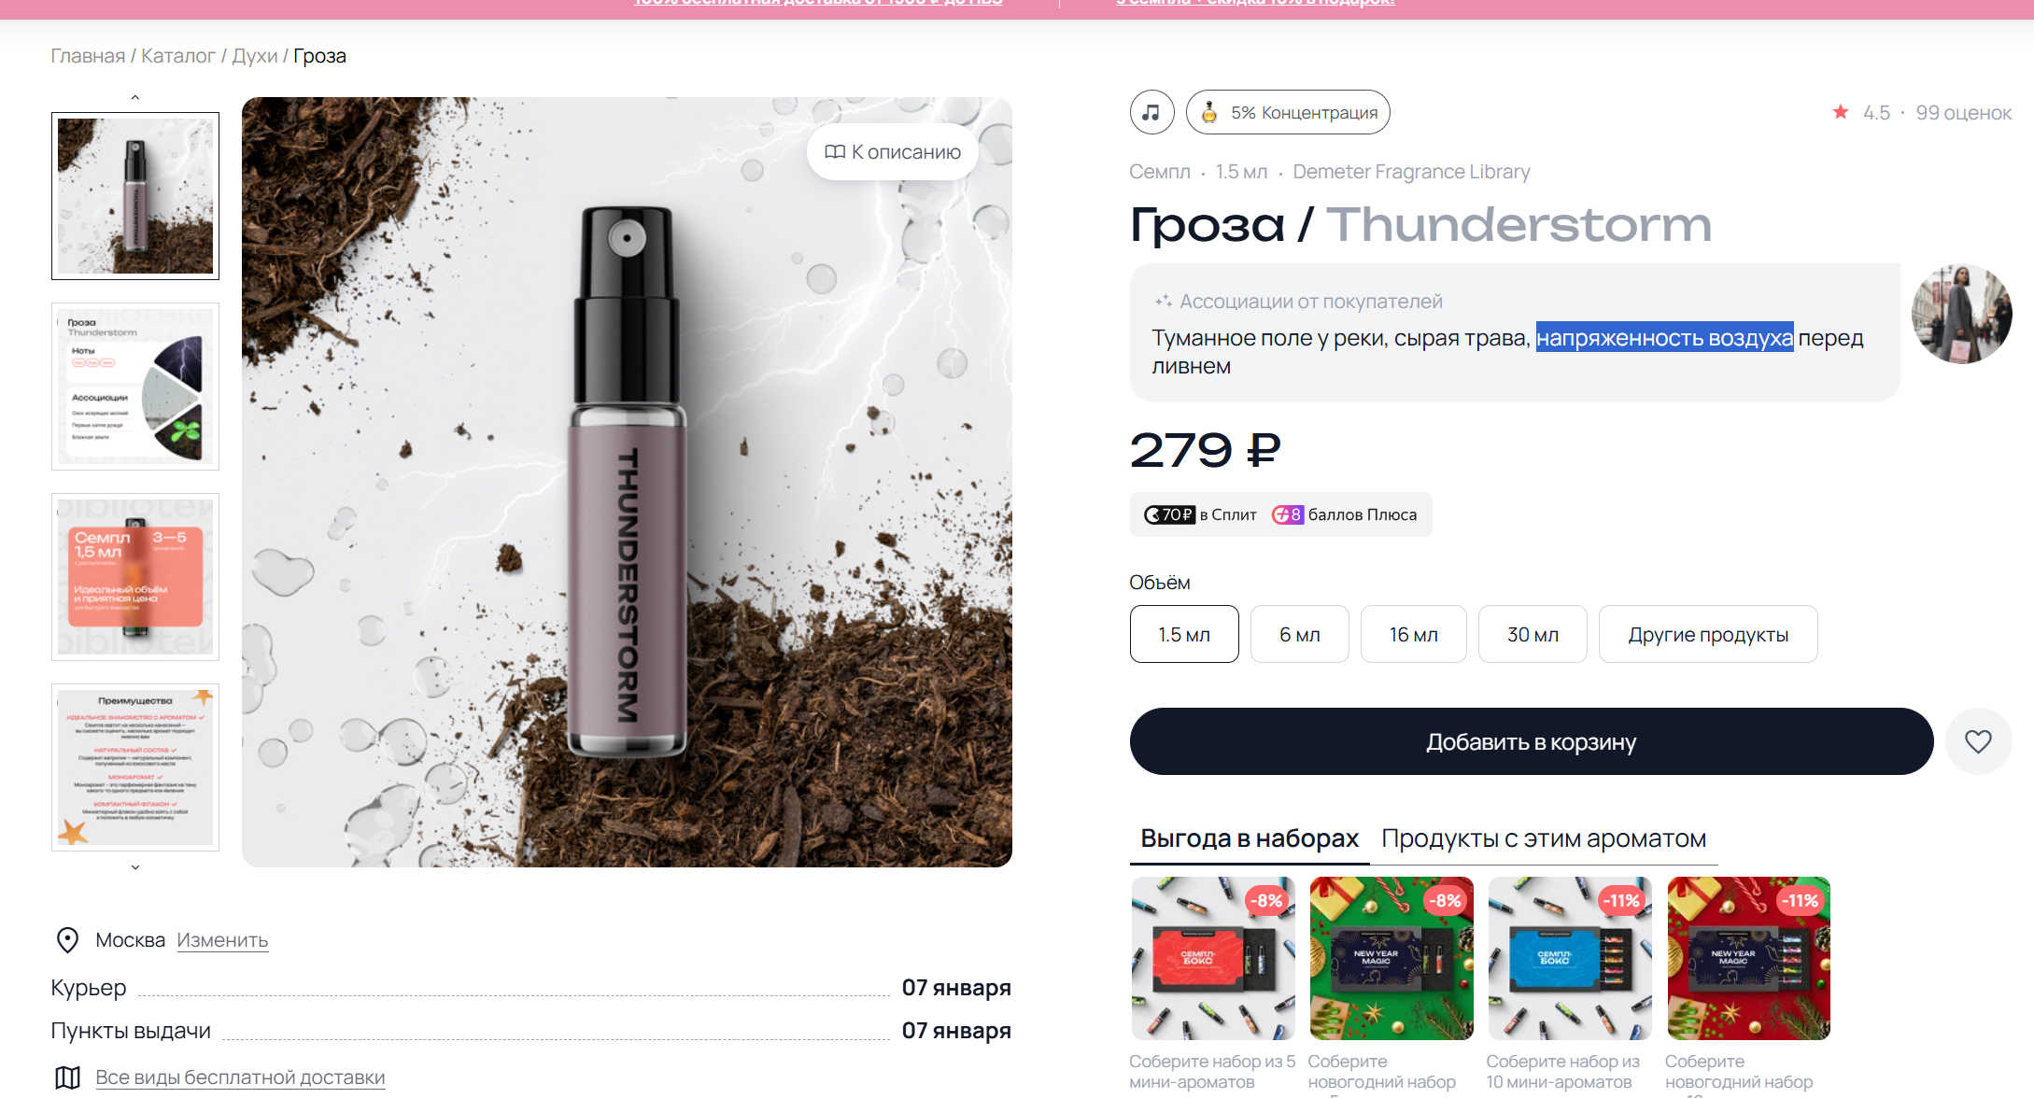Open the К описанию book button
The image size is (2034, 1098).
pyautogui.click(x=893, y=152)
